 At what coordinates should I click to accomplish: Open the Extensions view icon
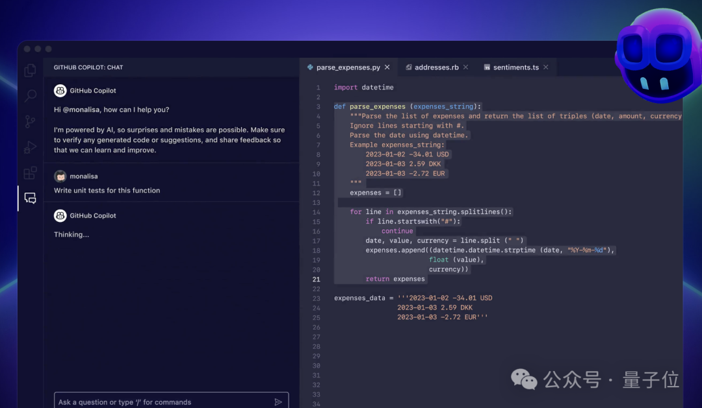click(31, 173)
